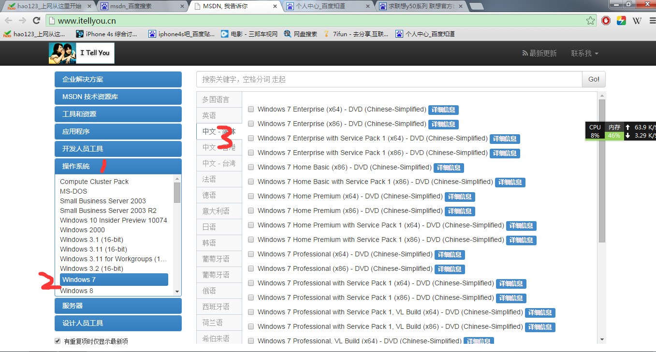Expand 服务器 category panel
Image resolution: width=656 pixels, height=352 pixels.
click(x=118, y=306)
